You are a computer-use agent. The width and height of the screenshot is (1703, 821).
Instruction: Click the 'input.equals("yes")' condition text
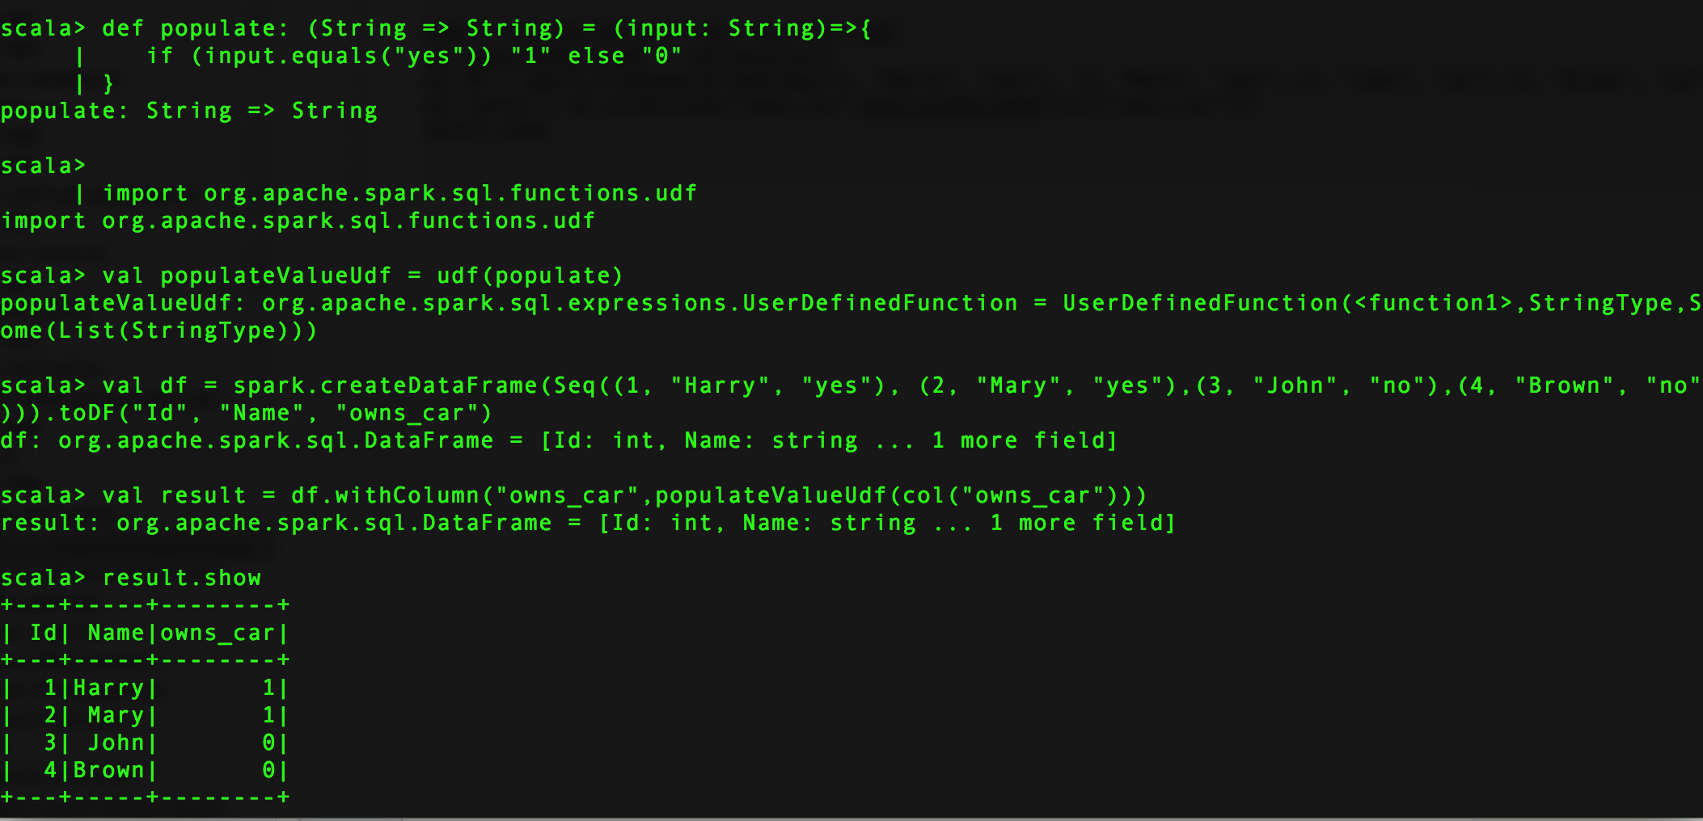click(x=340, y=56)
